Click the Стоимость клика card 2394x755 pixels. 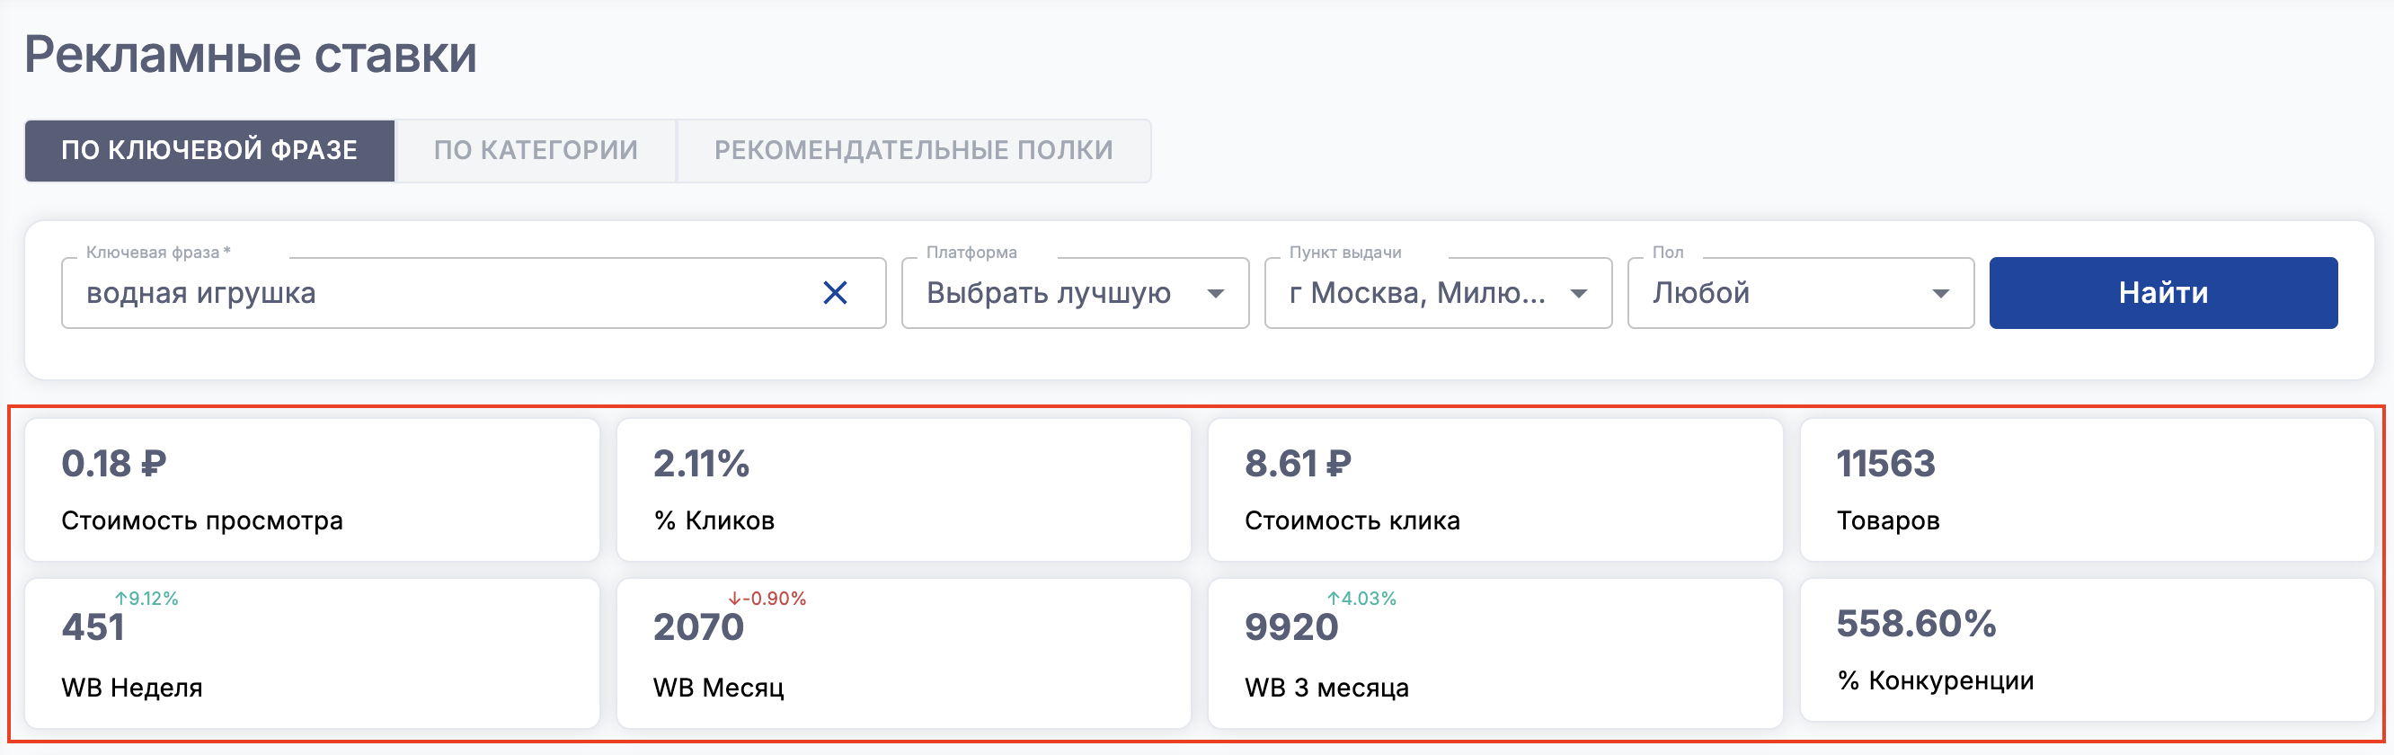pos(1494,490)
